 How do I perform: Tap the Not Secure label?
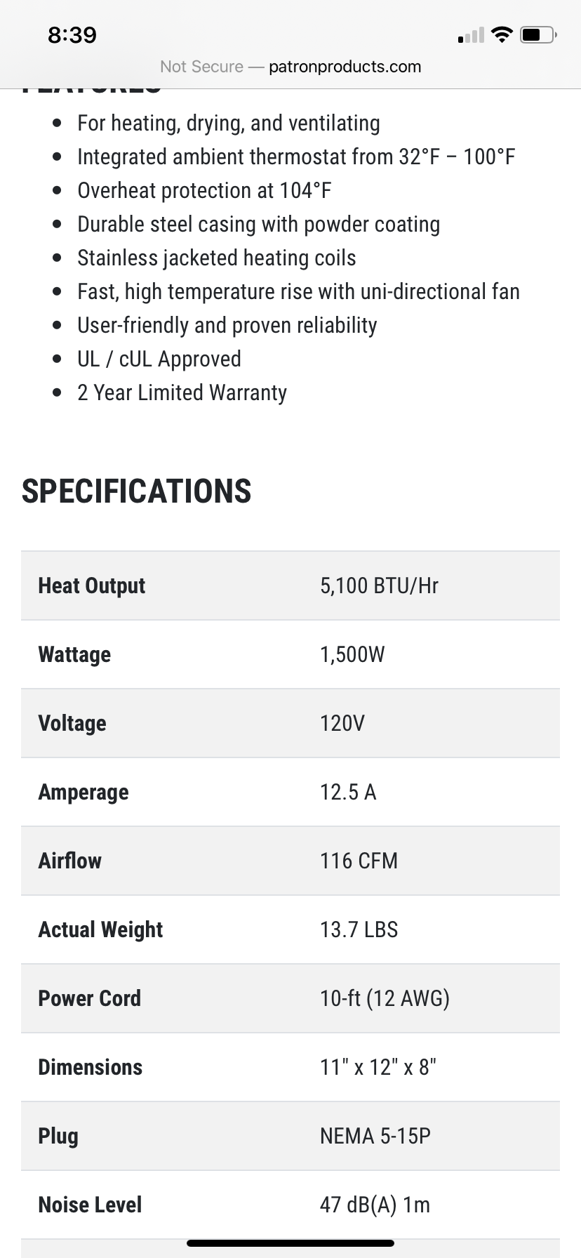(201, 67)
